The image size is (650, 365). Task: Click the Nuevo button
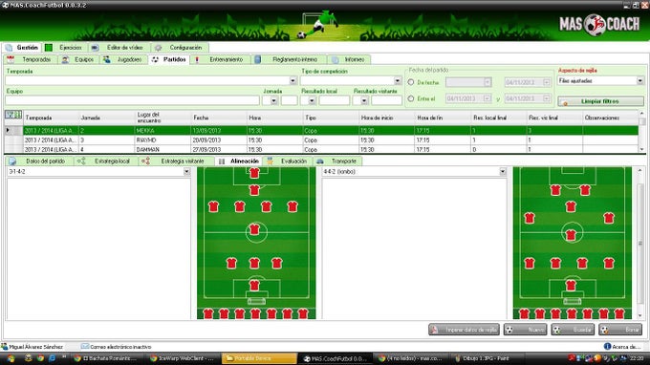[525, 330]
